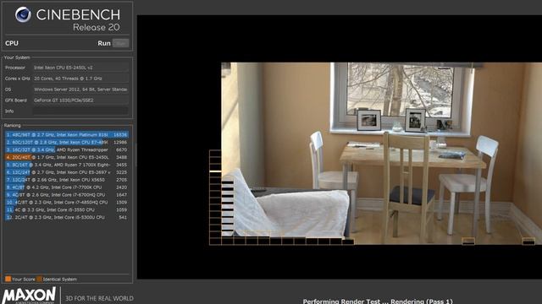The width and height of the screenshot is (542, 304).
Task: Click the MAXON logo at bottom
Action: pyautogui.click(x=29, y=296)
